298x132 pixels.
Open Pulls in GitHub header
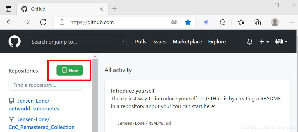pos(141,42)
